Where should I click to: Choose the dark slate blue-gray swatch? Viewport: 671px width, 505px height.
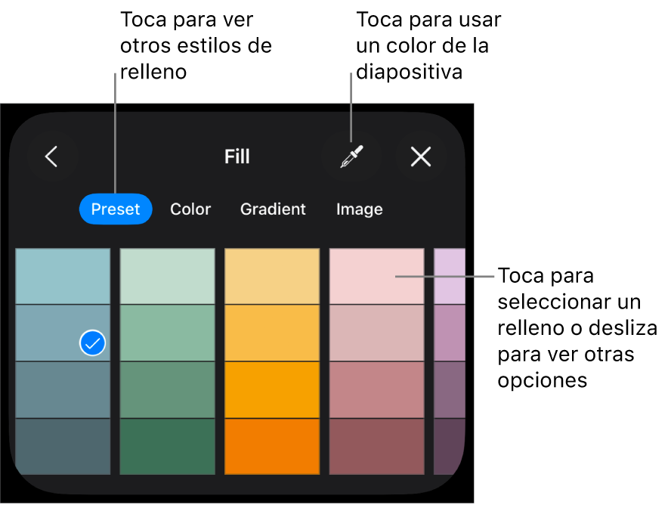click(63, 446)
